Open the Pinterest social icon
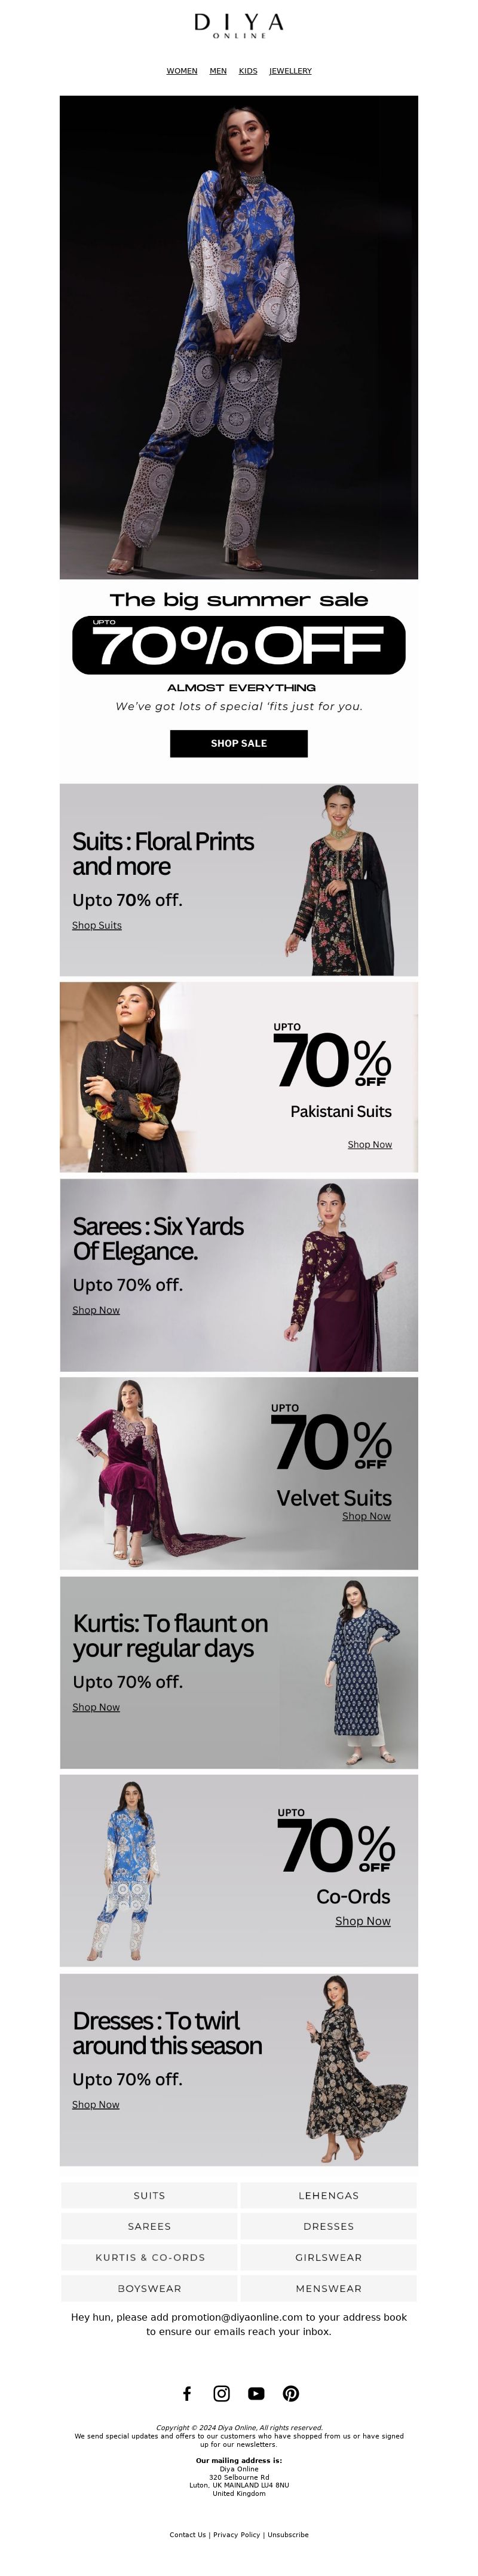 point(291,2393)
